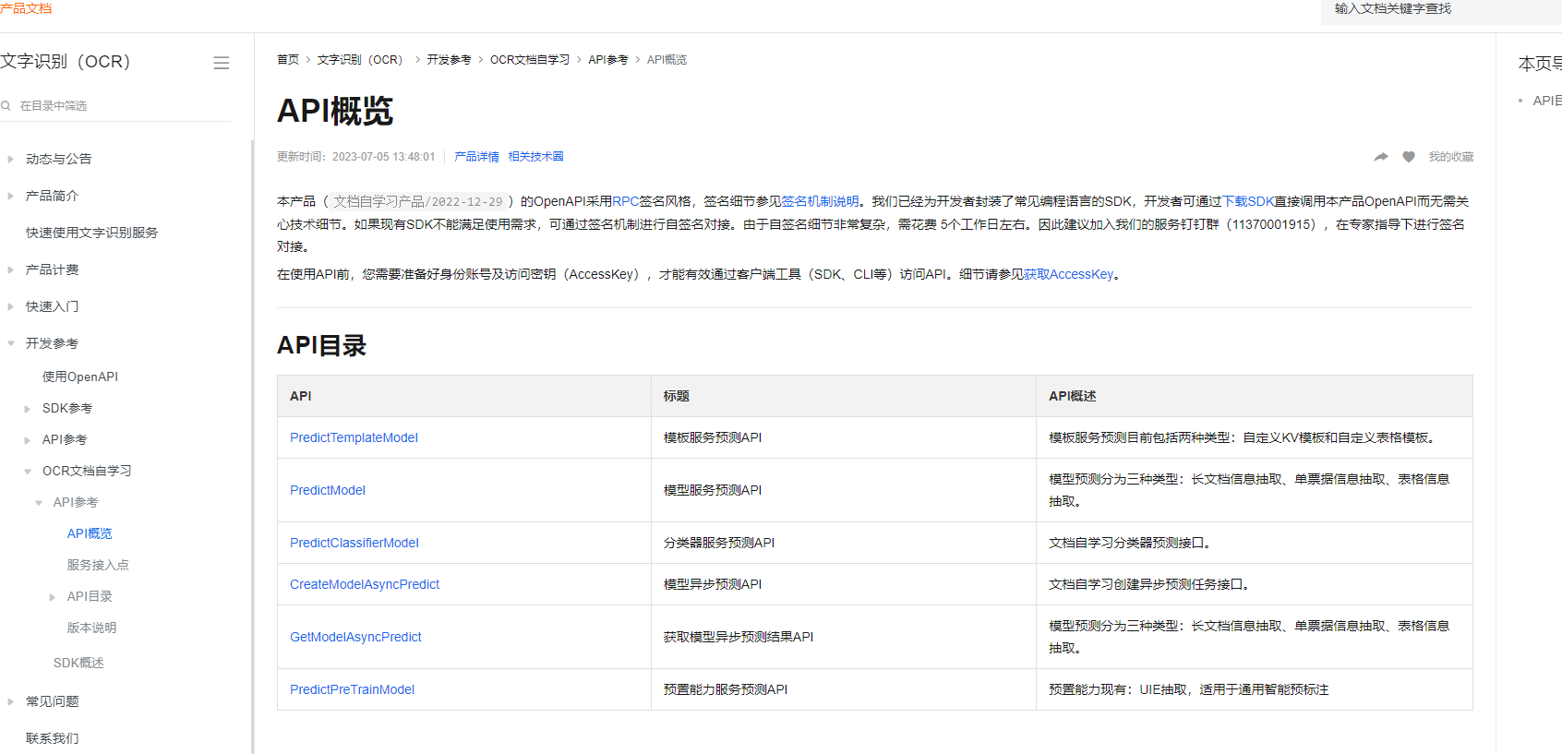Image resolution: width=1562 pixels, height=754 pixels.
Task: Click 我的收藏 link
Action: click(1451, 157)
